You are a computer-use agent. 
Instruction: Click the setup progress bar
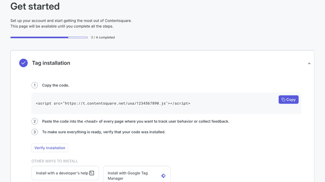[49, 37]
